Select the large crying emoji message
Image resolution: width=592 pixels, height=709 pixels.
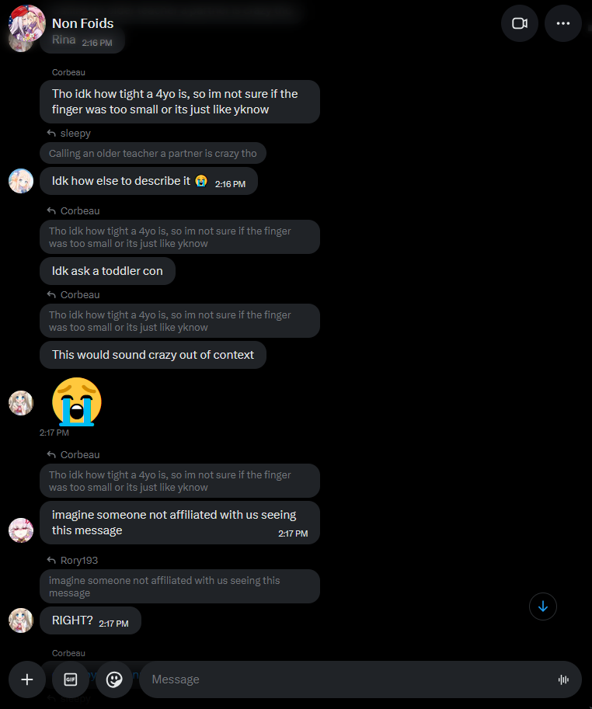[77, 401]
